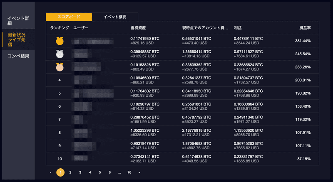Click the bronze medal third-place icon

(60, 67)
